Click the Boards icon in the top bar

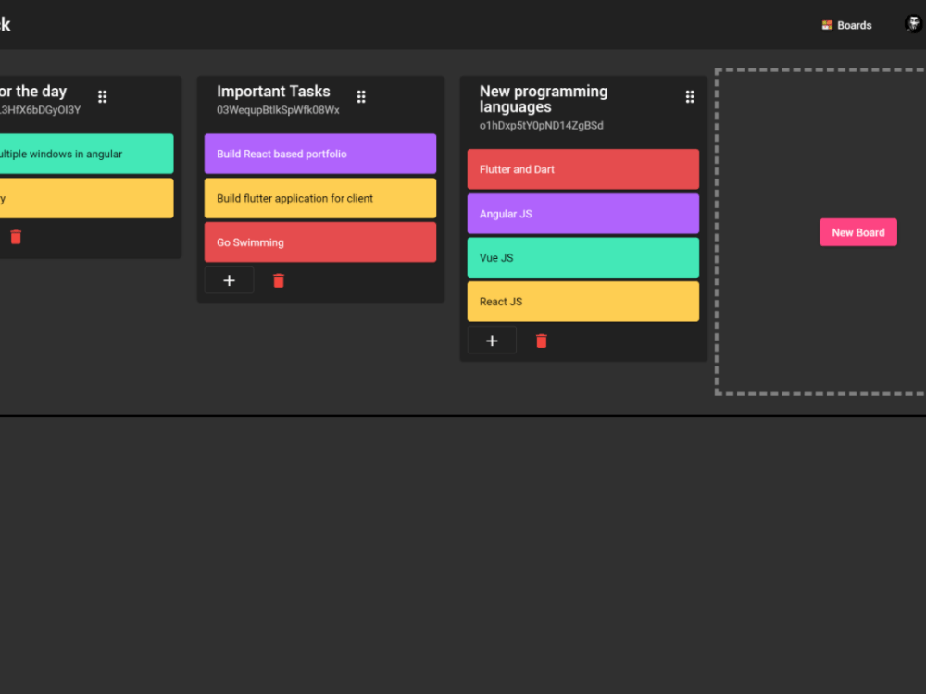[x=827, y=25]
